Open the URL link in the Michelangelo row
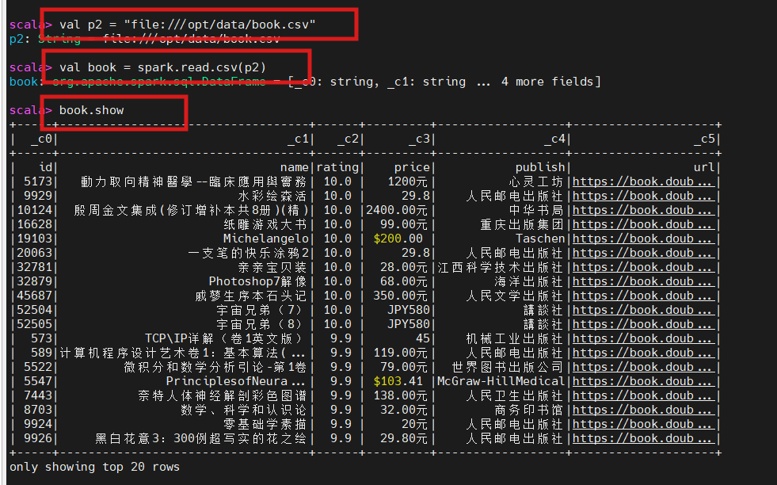 click(642, 239)
